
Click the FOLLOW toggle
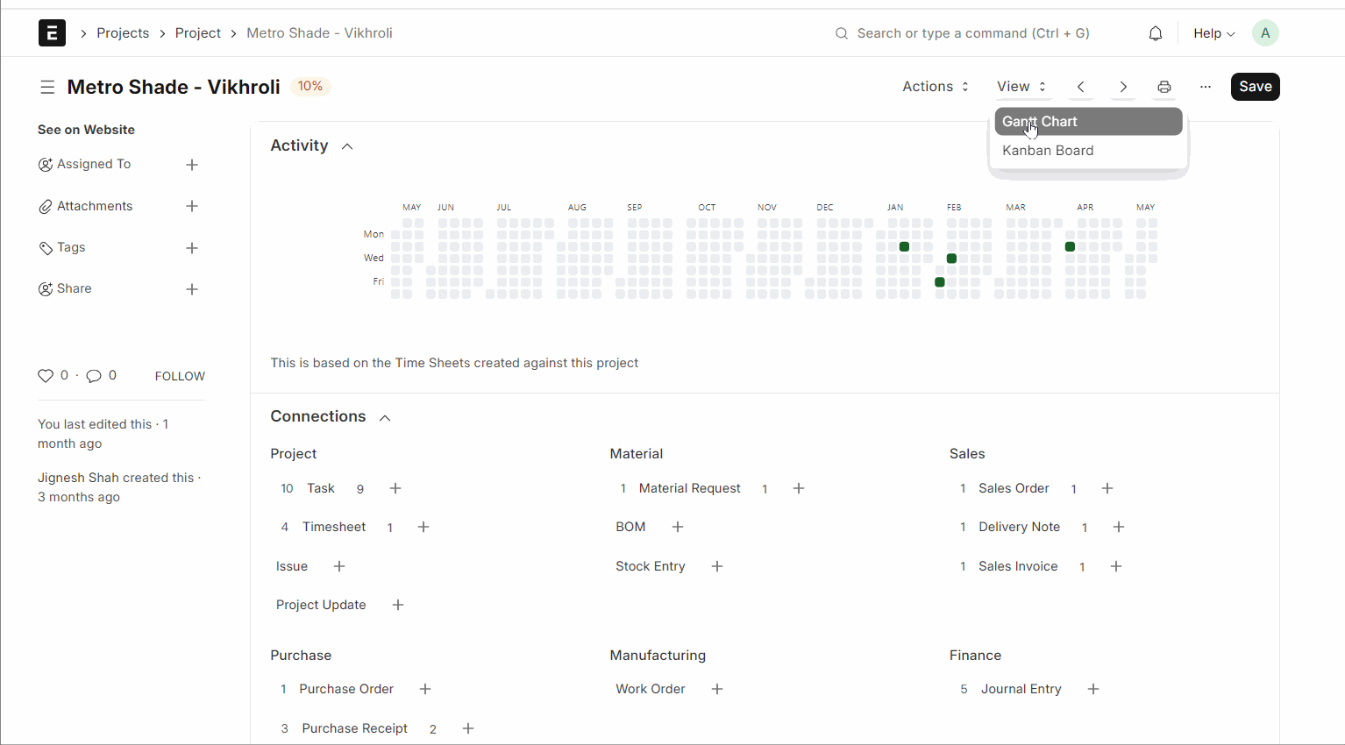pos(180,376)
